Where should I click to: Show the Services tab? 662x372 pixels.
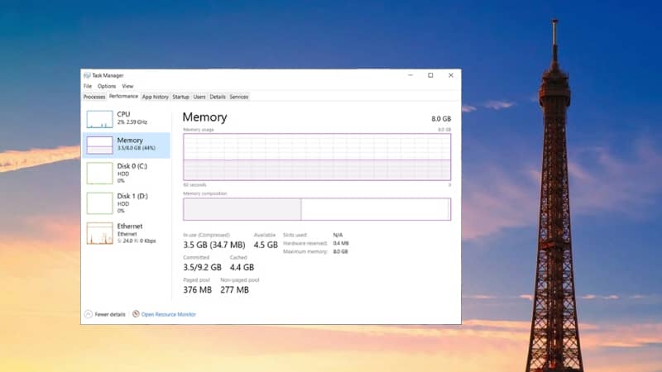239,97
